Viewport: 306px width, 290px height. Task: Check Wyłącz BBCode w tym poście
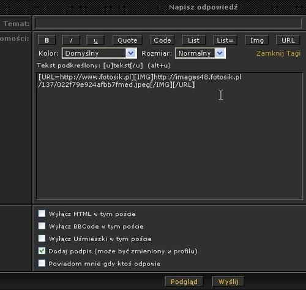pos(42,226)
